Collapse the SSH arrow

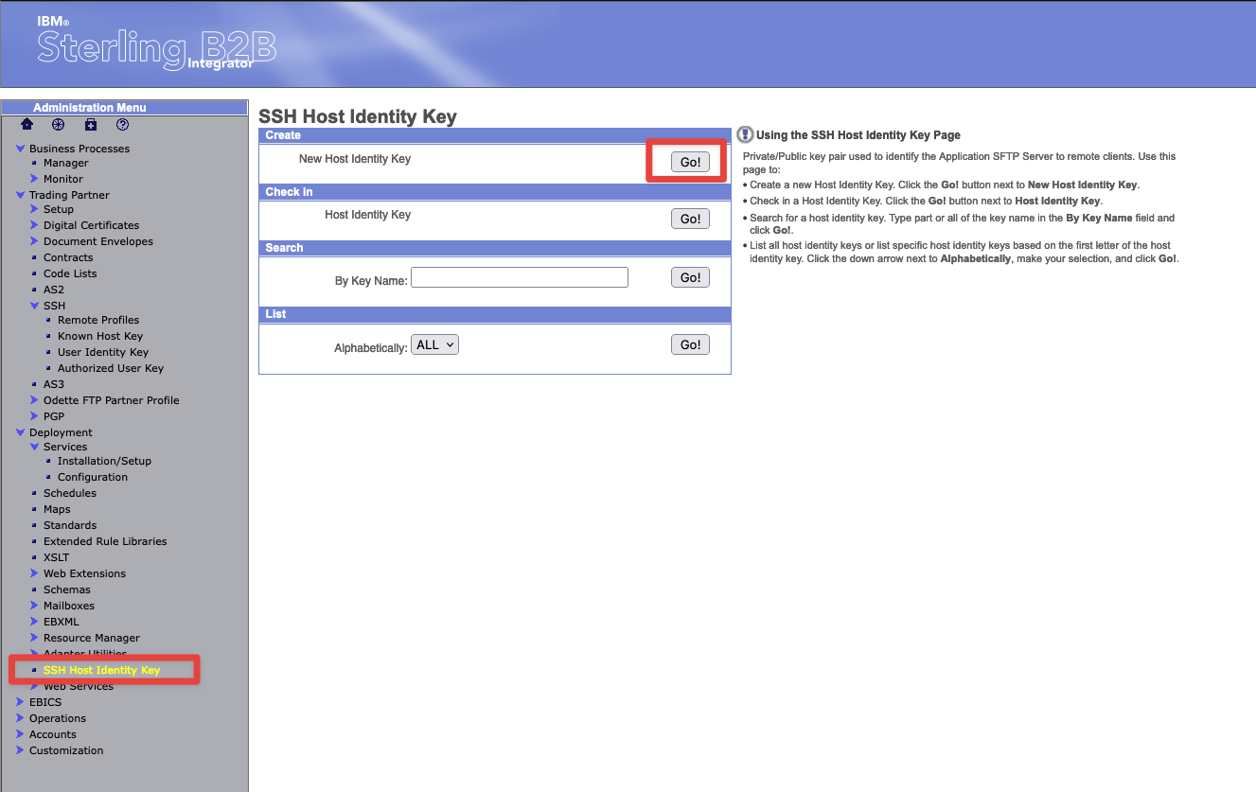35,306
